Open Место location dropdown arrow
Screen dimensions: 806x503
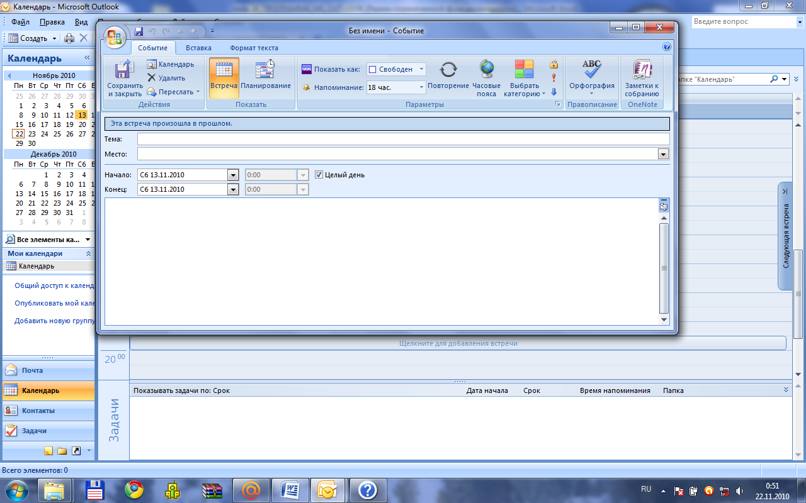(x=663, y=154)
